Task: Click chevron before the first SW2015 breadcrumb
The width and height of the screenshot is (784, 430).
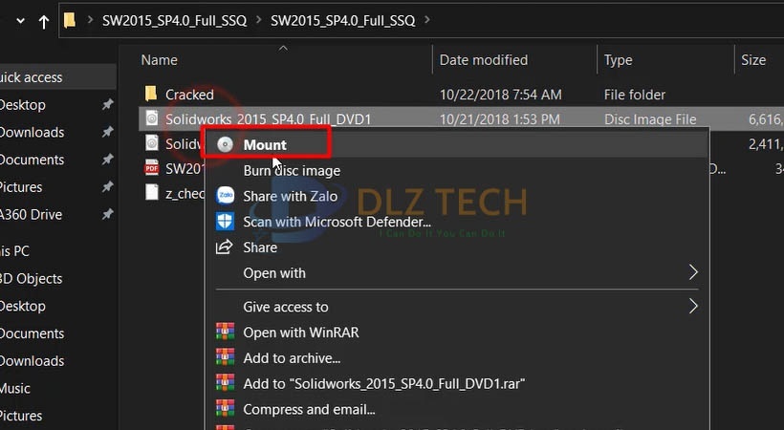Action: [91, 20]
